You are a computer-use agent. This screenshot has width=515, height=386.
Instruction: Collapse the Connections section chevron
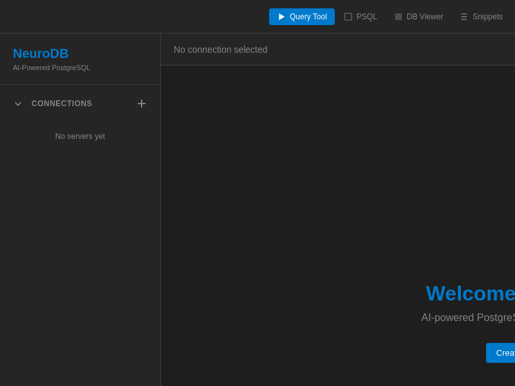click(18, 104)
